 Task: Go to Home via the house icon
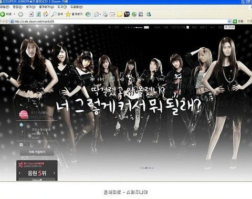click(46, 14)
